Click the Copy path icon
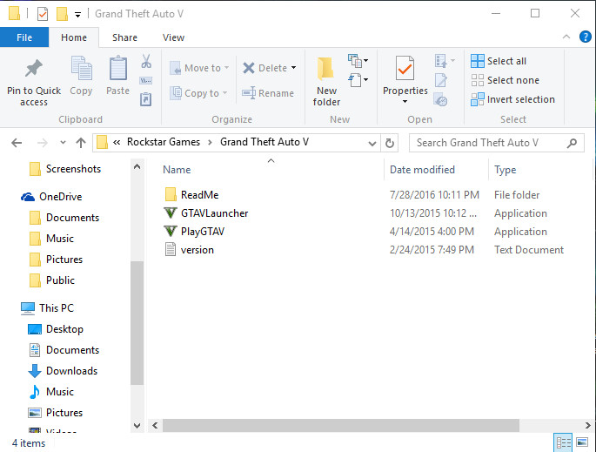Image resolution: width=596 pixels, height=452 pixels. 146,81
